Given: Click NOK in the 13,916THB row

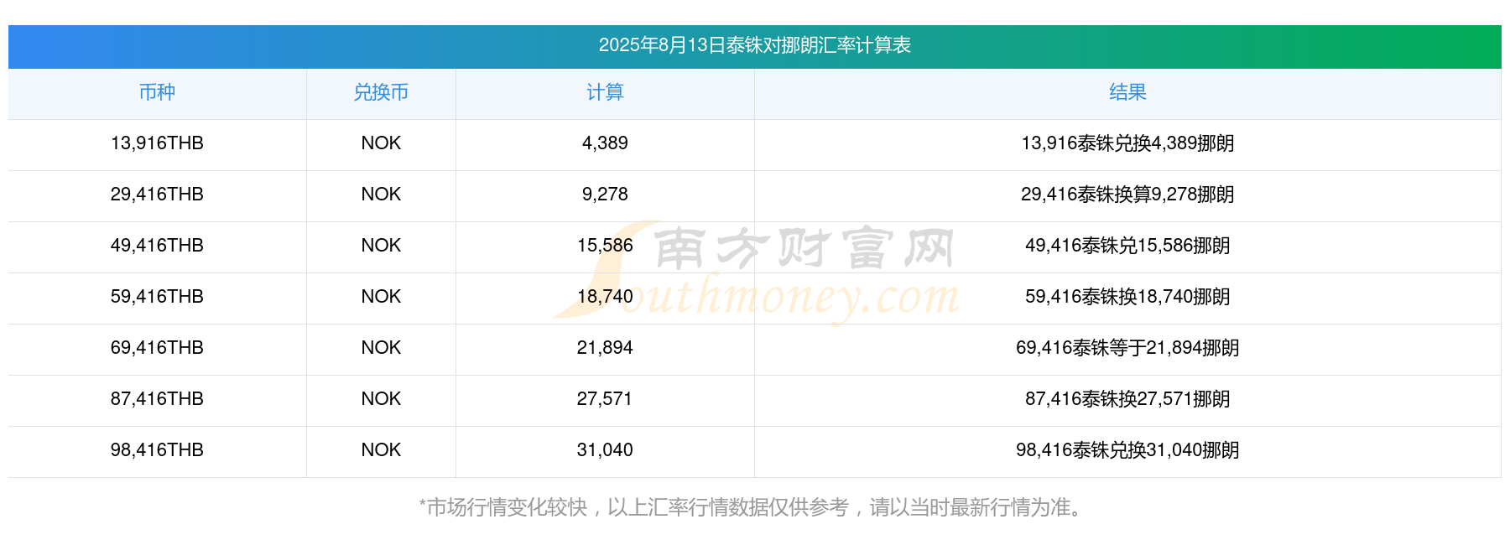Looking at the screenshot, I should (381, 143).
